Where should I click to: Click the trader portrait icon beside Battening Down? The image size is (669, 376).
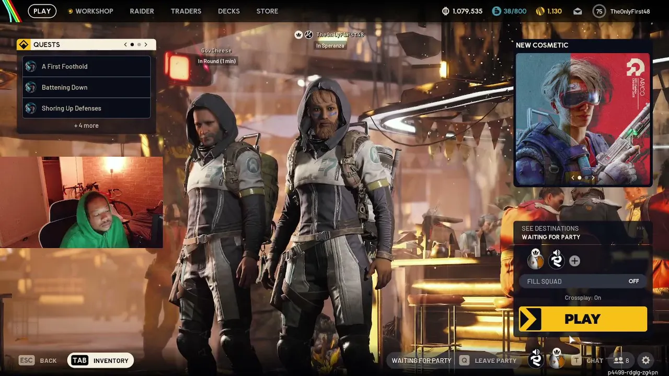(31, 87)
